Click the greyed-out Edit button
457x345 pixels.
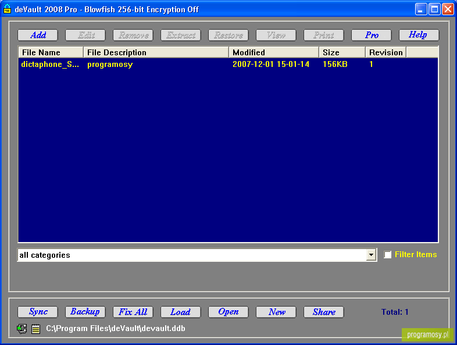point(85,35)
